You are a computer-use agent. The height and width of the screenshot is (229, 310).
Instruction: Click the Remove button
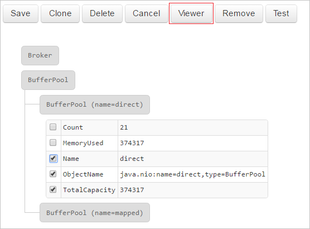(239, 13)
